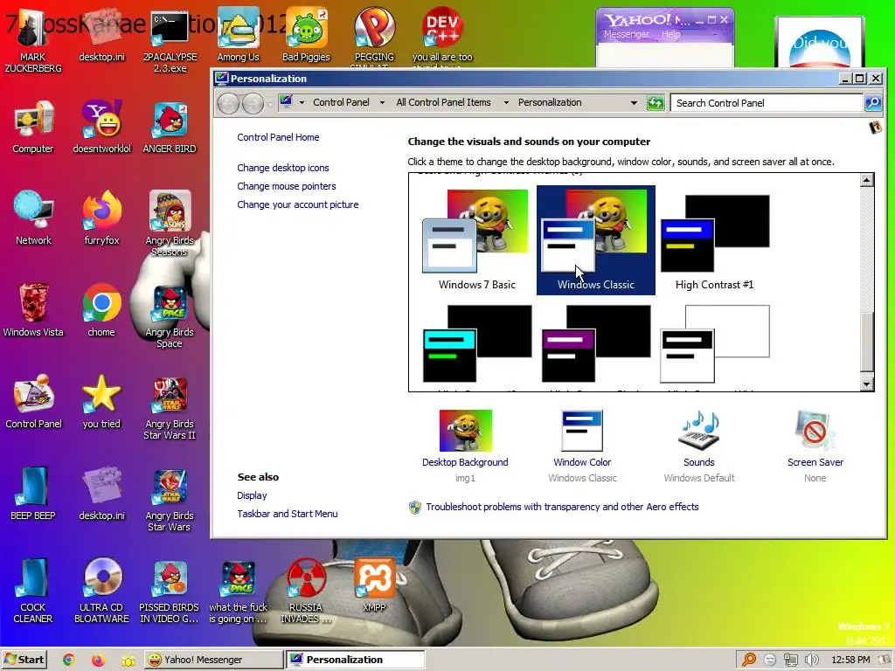Select the Dev-C++ 'you all are too' icon

[442, 38]
